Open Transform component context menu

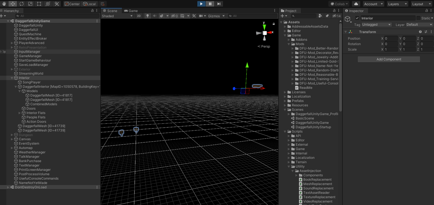click(431, 32)
